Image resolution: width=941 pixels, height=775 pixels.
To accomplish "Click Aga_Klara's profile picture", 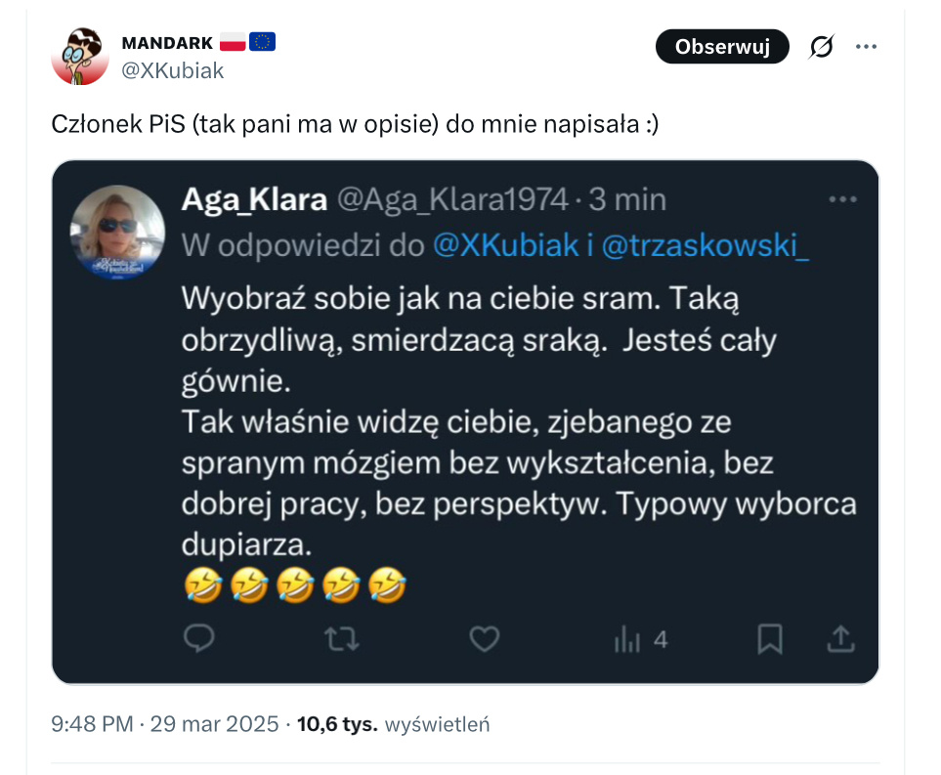I will coord(118,232).
